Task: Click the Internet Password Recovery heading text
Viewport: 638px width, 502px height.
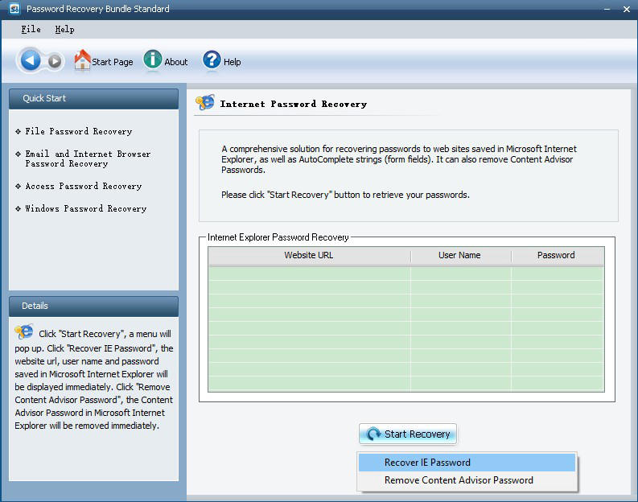Action: pos(294,104)
